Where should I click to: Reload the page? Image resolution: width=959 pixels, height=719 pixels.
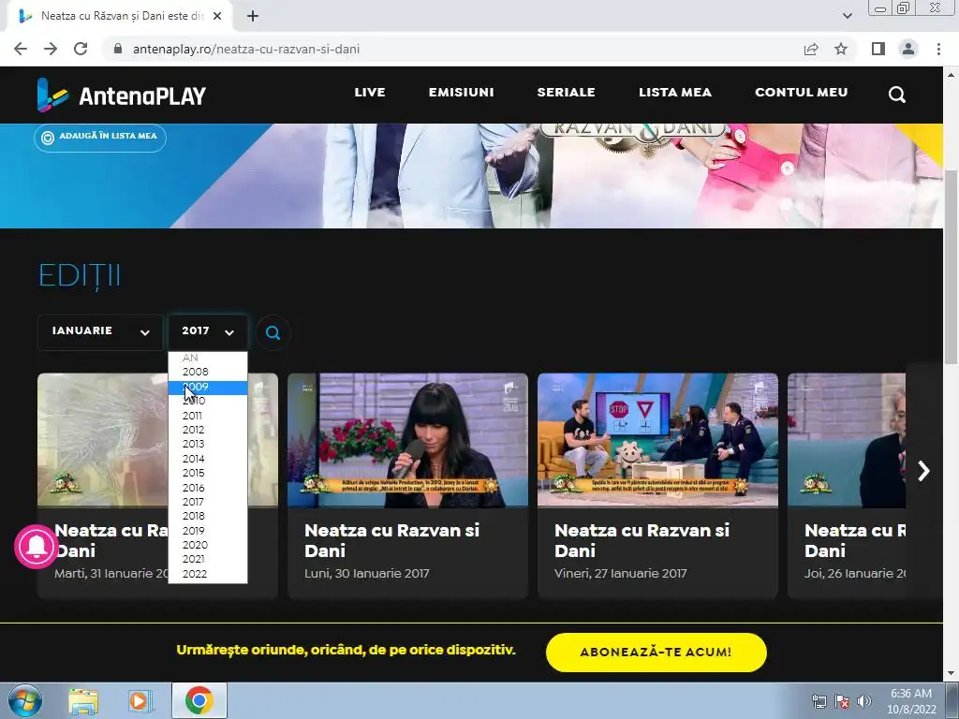[81, 49]
